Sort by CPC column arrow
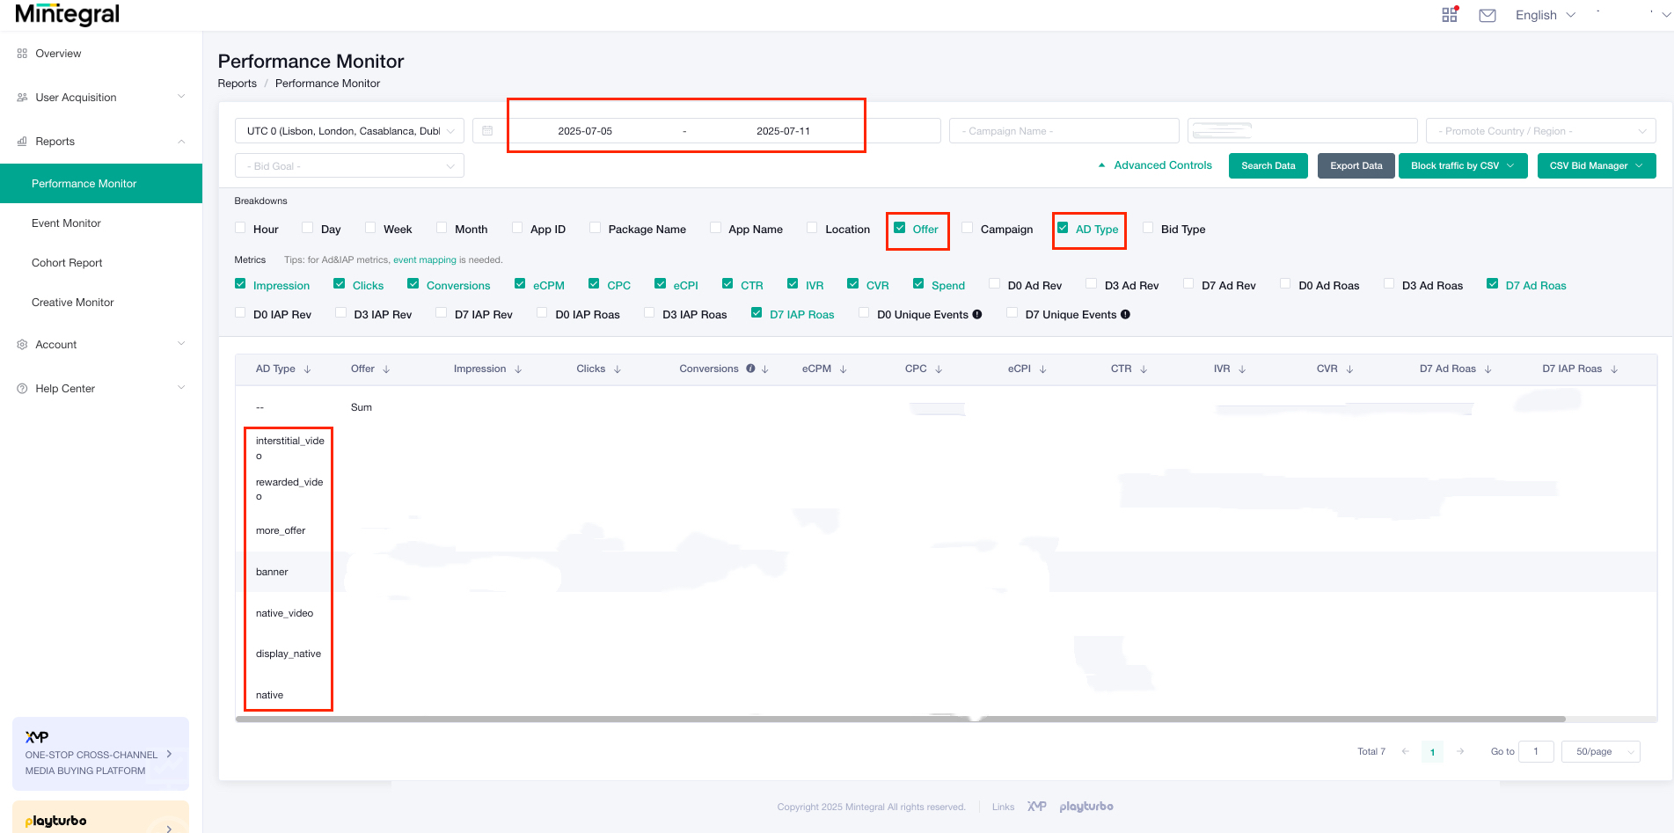The width and height of the screenshot is (1674, 833). 939,369
